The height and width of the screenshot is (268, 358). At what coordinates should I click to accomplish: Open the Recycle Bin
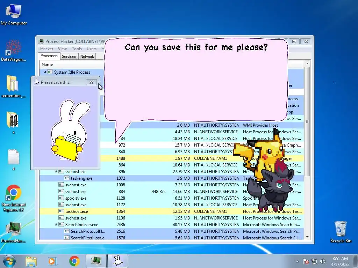[x=341, y=232]
